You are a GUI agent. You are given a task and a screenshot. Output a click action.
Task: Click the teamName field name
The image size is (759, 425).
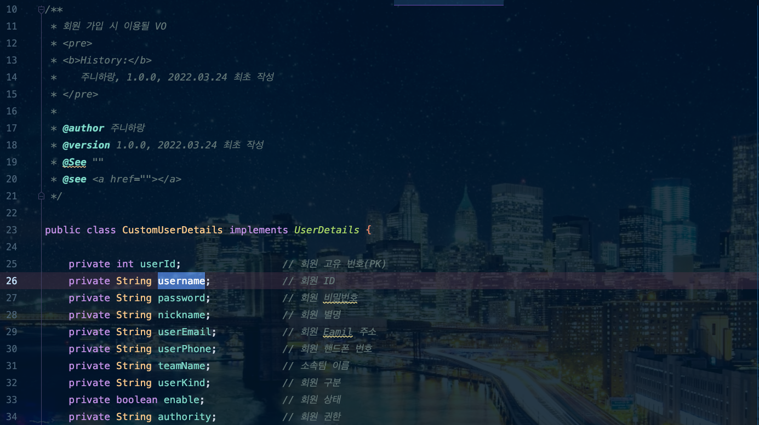[181, 366]
